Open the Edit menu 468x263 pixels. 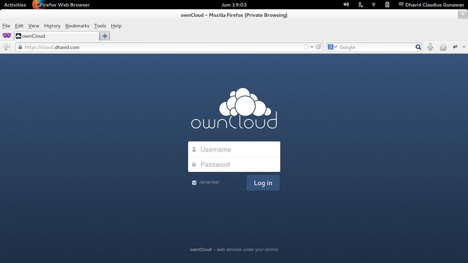pos(19,26)
